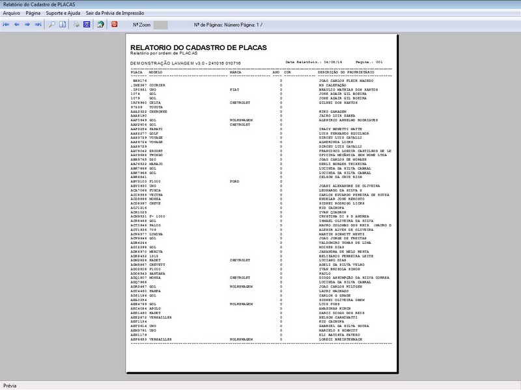Click the Prévia status bar label

10,385
